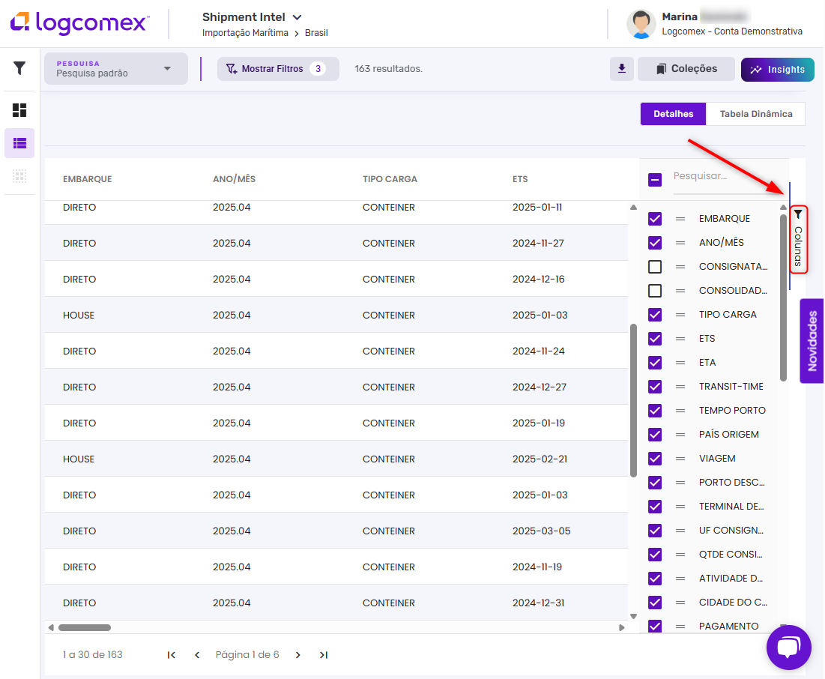Open the dashboard grid view icon
This screenshot has width=825, height=679.
(x=19, y=110)
